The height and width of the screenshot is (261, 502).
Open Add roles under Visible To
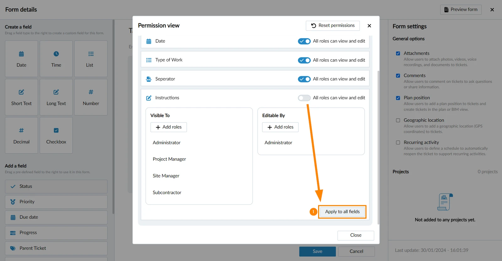pos(169,127)
